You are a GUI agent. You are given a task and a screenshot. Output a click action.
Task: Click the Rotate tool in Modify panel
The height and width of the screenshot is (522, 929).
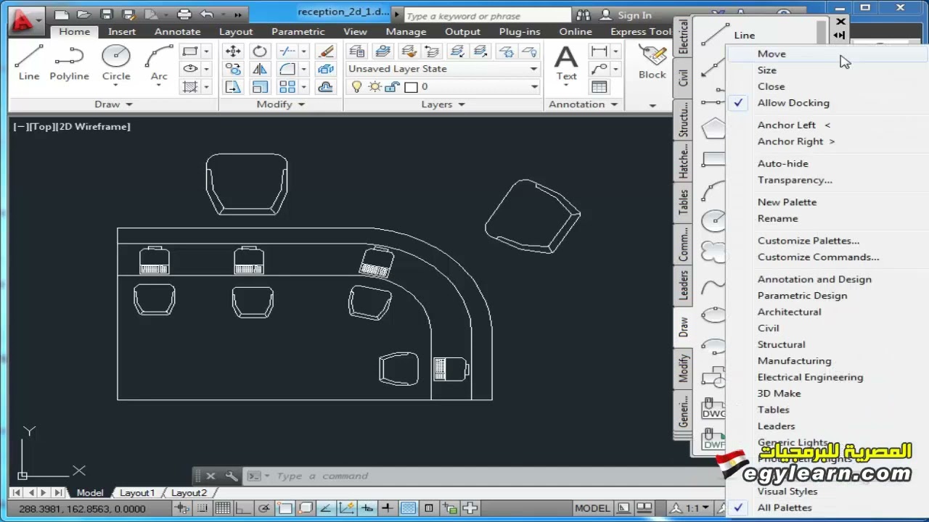pyautogui.click(x=260, y=51)
